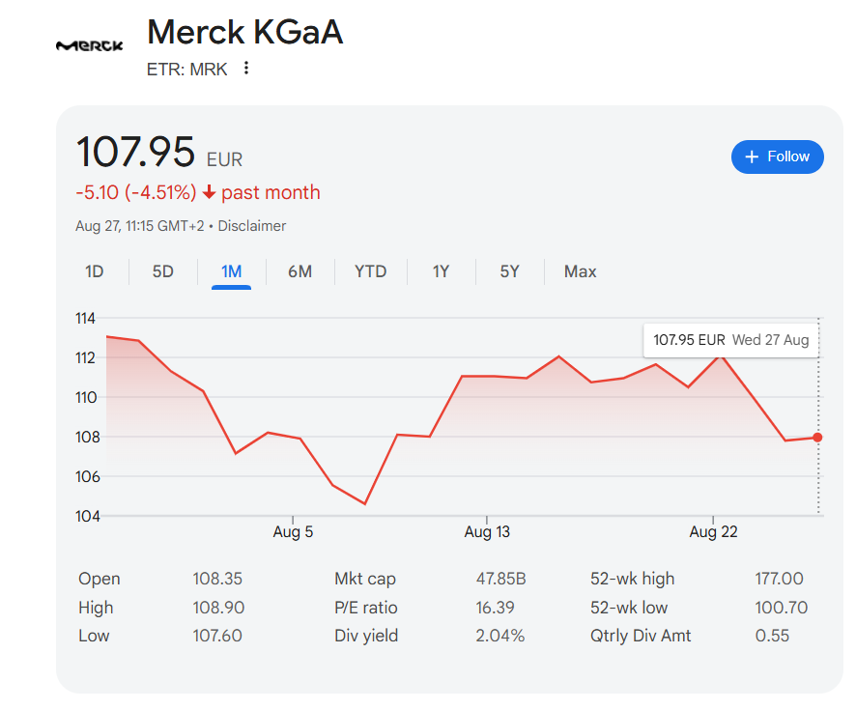Click the Merck logo image
This screenshot has width=856, height=710.
point(90,45)
